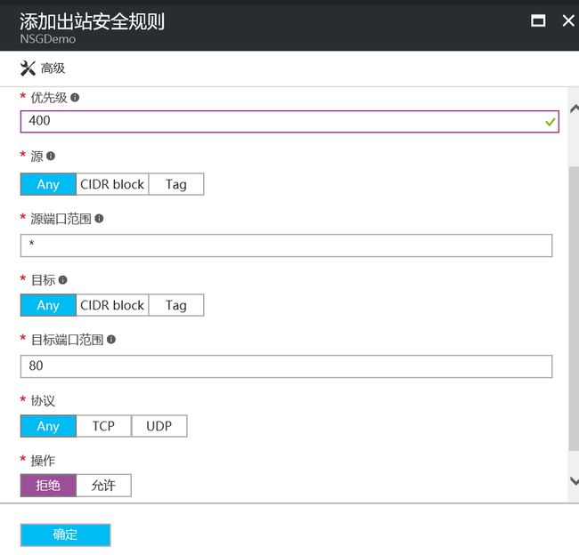Focus the 源端口范围 input field
This screenshot has width=579, height=555.
pos(286,245)
